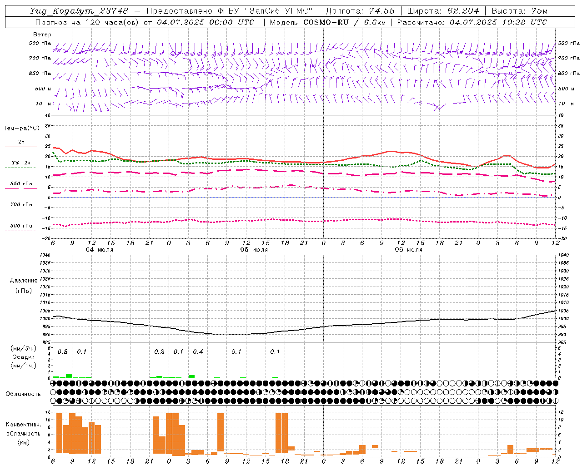Click the Высота: 75м label
Viewport: 582px width, 465px height.
520,11
